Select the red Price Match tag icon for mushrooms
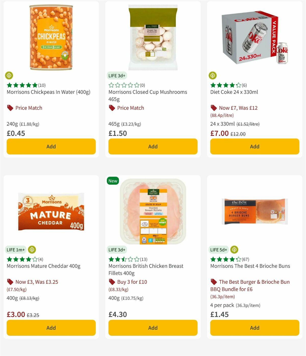 coord(112,108)
